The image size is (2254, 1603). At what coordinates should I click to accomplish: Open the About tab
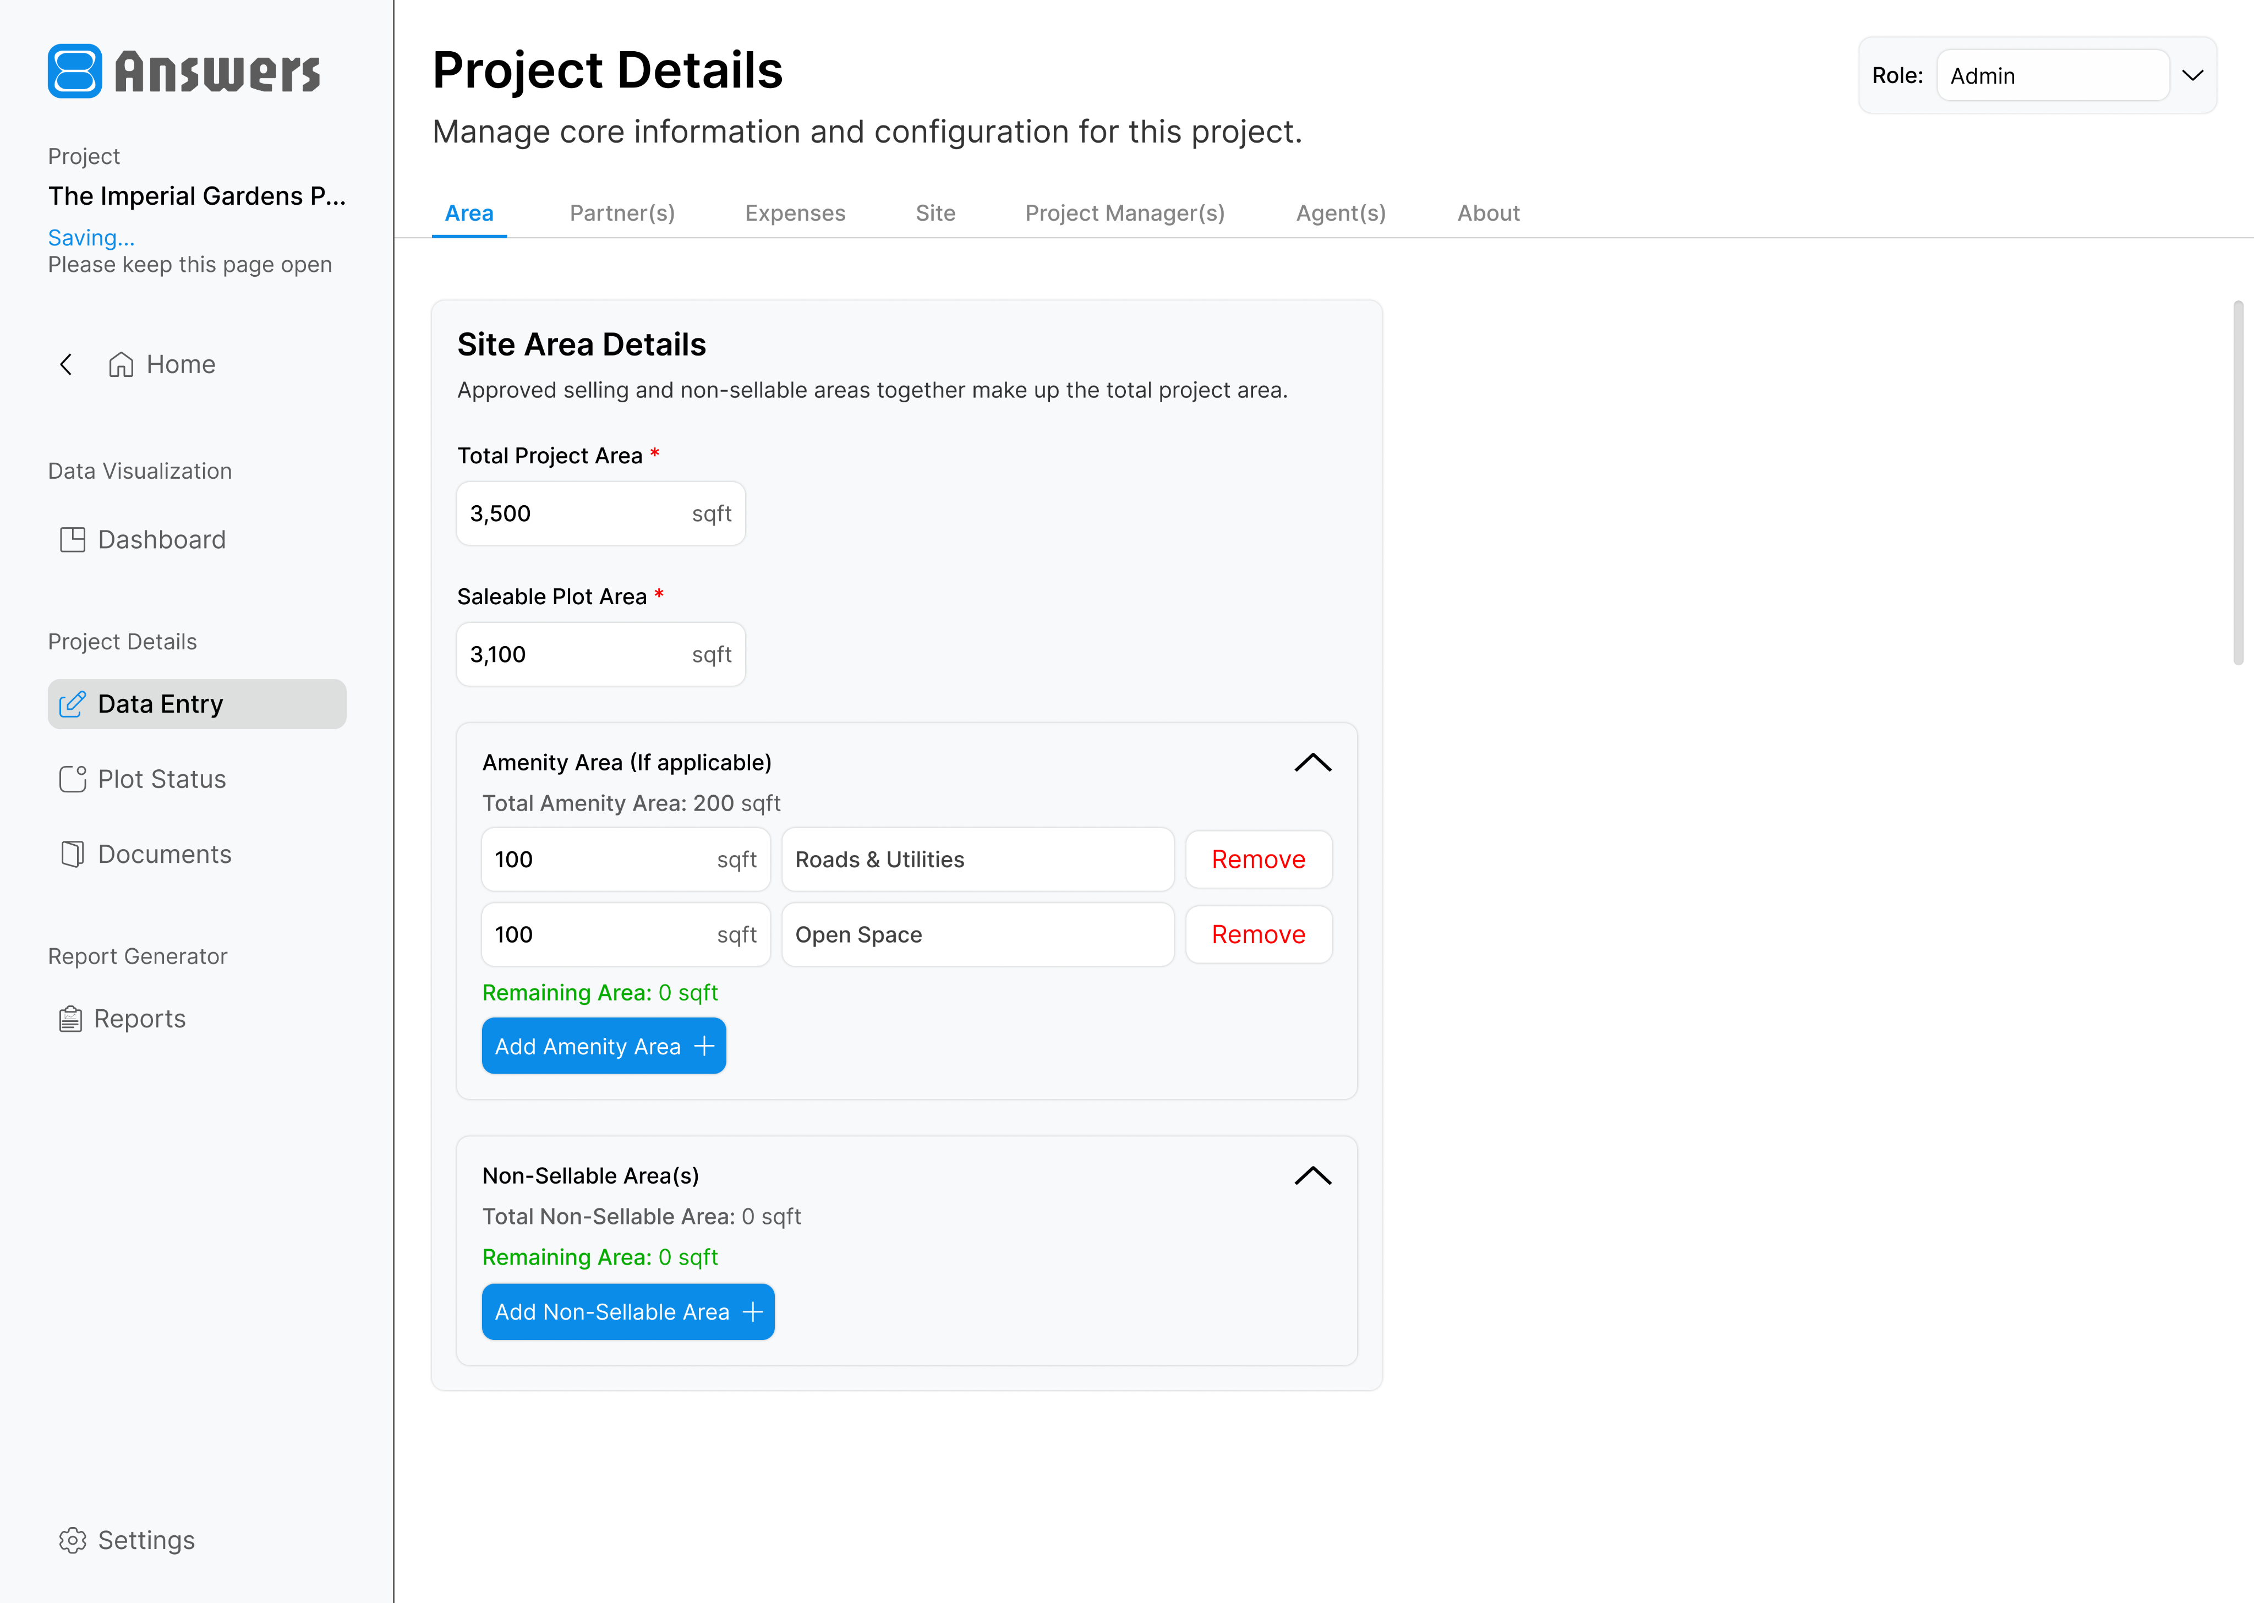(x=1488, y=213)
